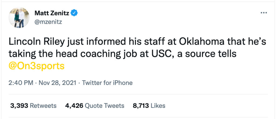Click the blue verified badge
This screenshot has width=276, height=119.
pyautogui.click(x=74, y=12)
